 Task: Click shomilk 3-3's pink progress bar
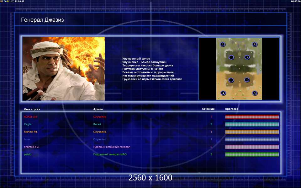tap(252, 147)
